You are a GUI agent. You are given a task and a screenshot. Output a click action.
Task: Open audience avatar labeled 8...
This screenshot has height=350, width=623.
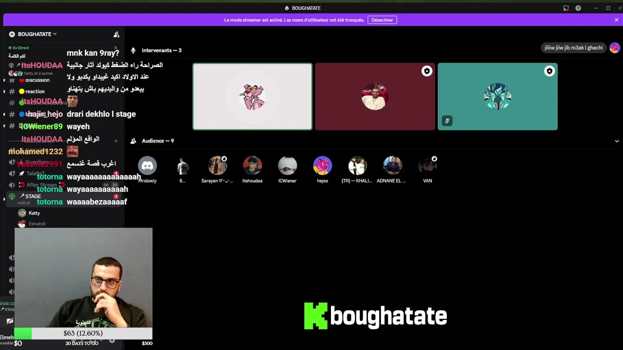click(x=183, y=166)
